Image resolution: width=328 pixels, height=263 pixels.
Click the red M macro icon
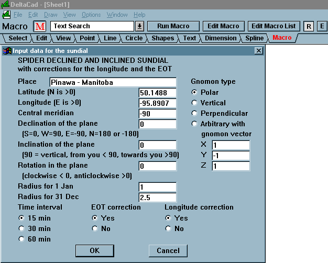click(x=40, y=26)
